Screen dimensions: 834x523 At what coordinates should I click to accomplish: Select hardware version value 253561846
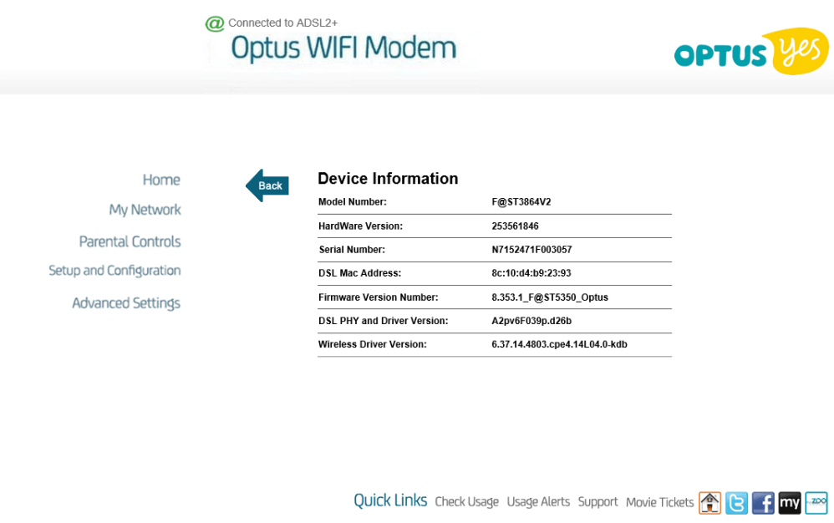[515, 226]
